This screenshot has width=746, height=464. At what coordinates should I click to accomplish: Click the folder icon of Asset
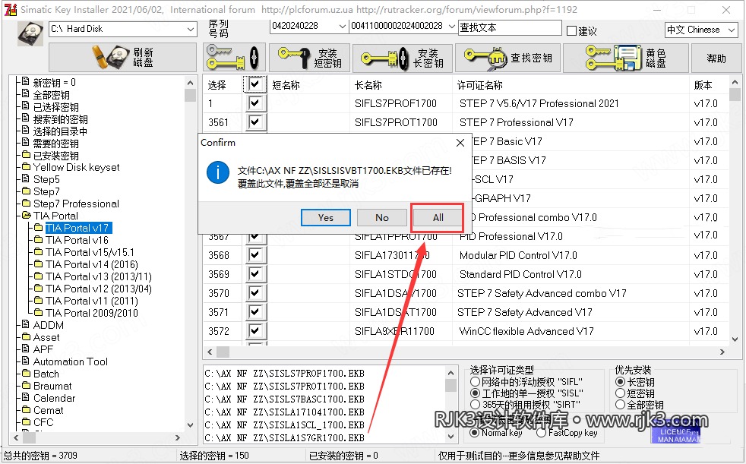click(26, 336)
